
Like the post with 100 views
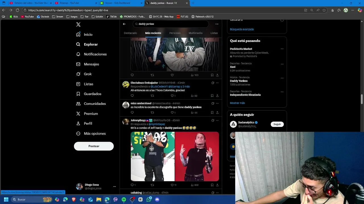(172, 75)
